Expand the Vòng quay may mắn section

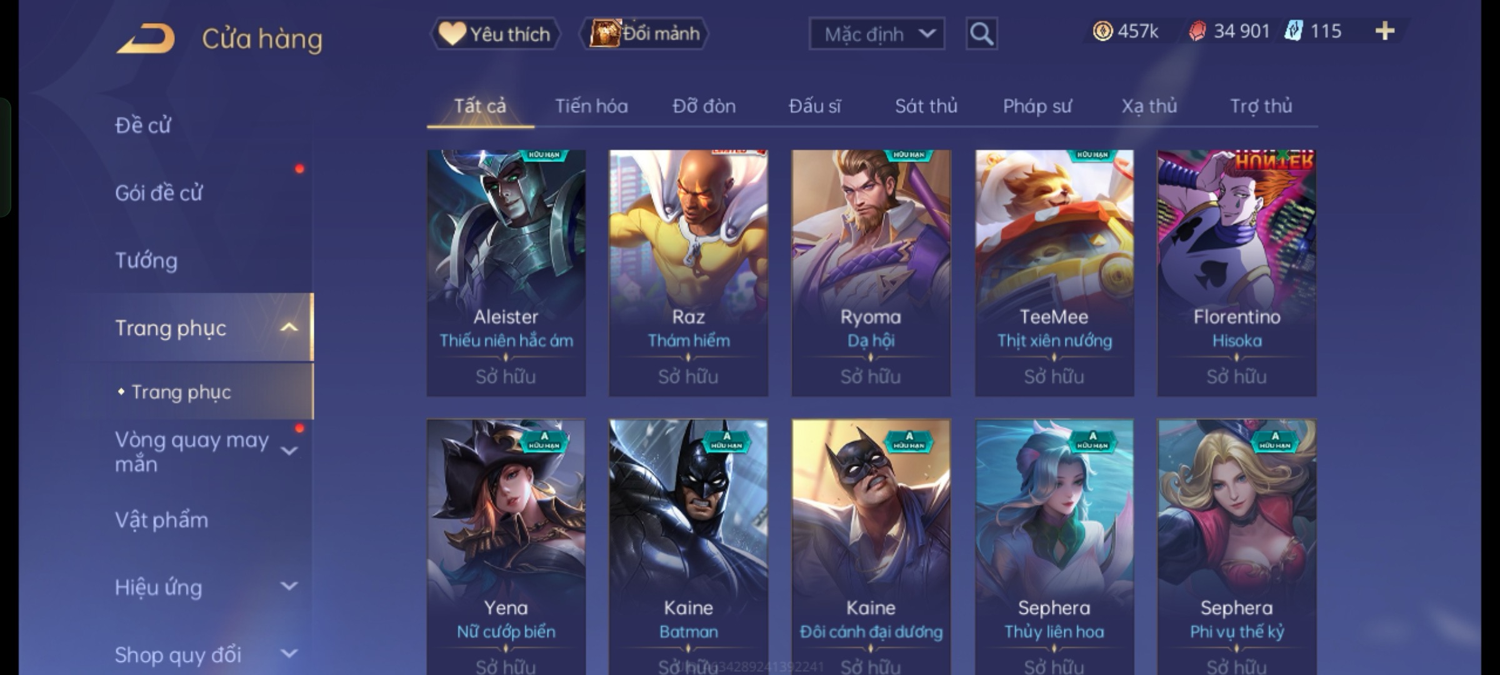(289, 451)
